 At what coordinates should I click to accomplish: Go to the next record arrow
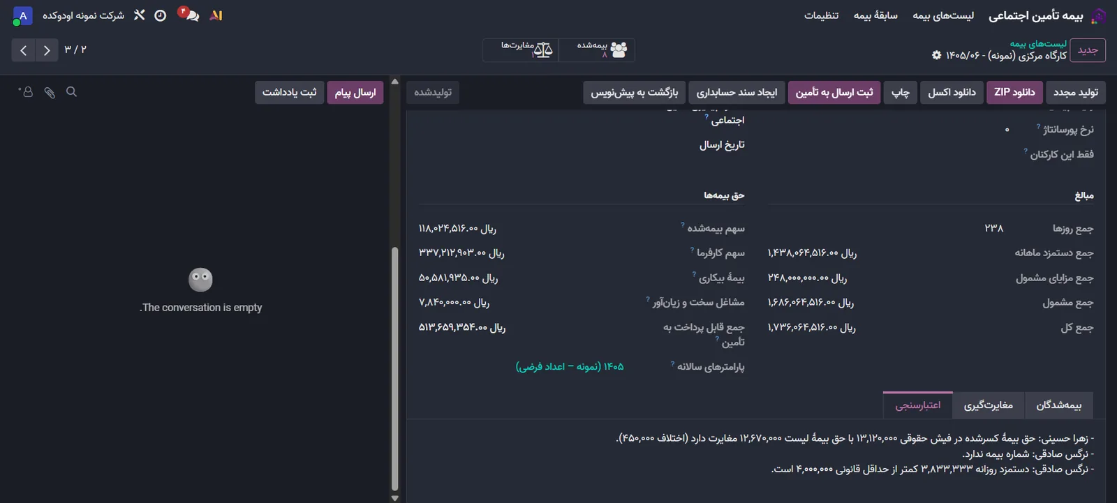47,50
